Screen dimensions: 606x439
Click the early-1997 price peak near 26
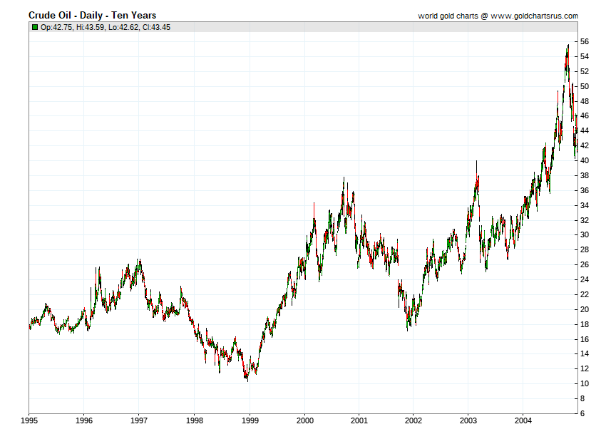point(140,262)
